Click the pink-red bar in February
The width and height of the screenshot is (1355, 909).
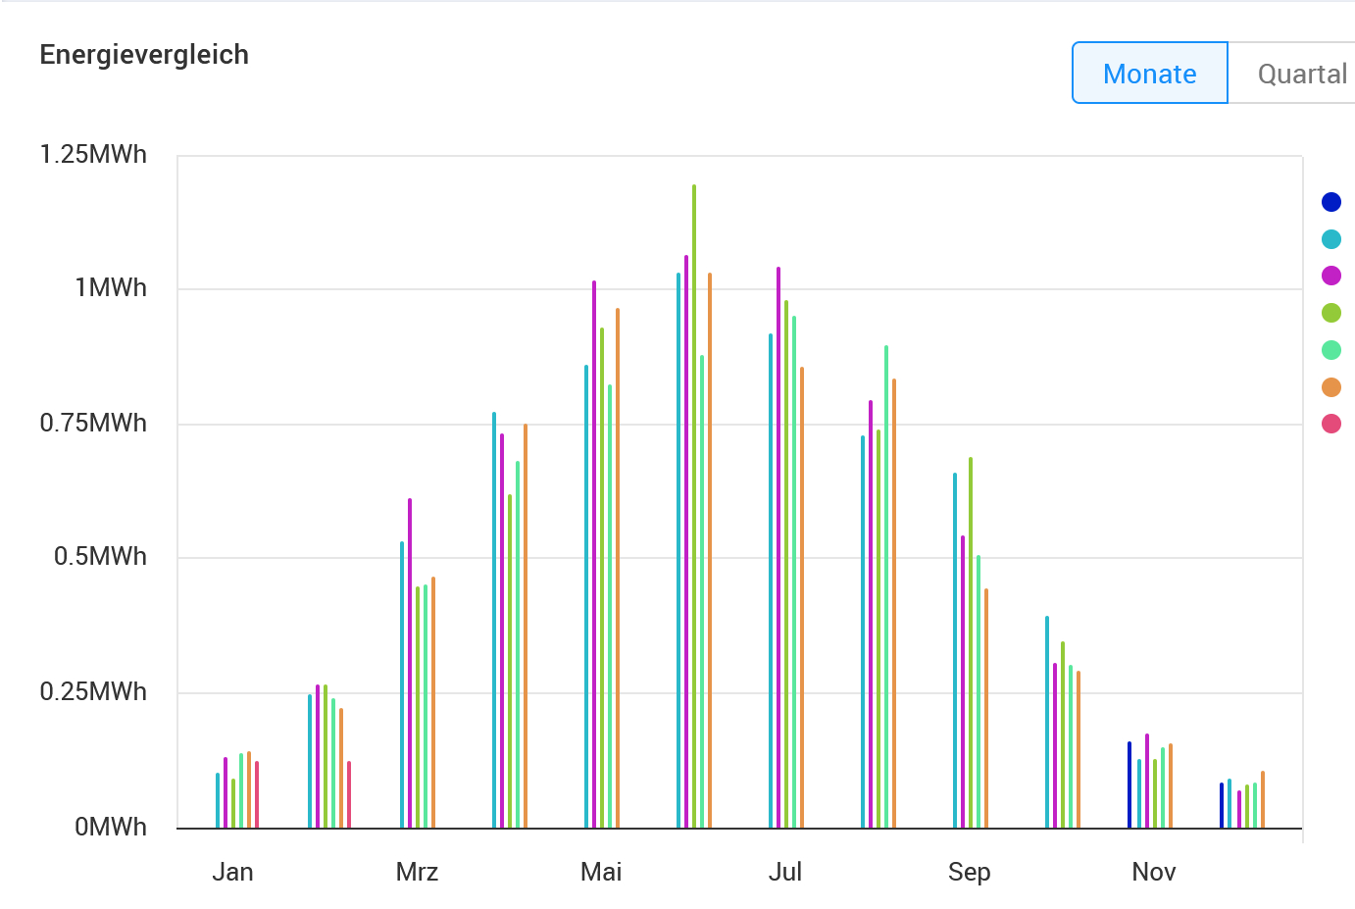click(x=349, y=794)
